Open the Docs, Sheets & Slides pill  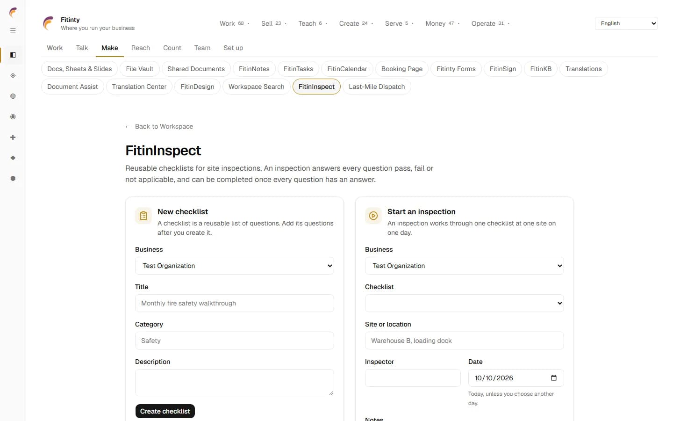(x=79, y=69)
